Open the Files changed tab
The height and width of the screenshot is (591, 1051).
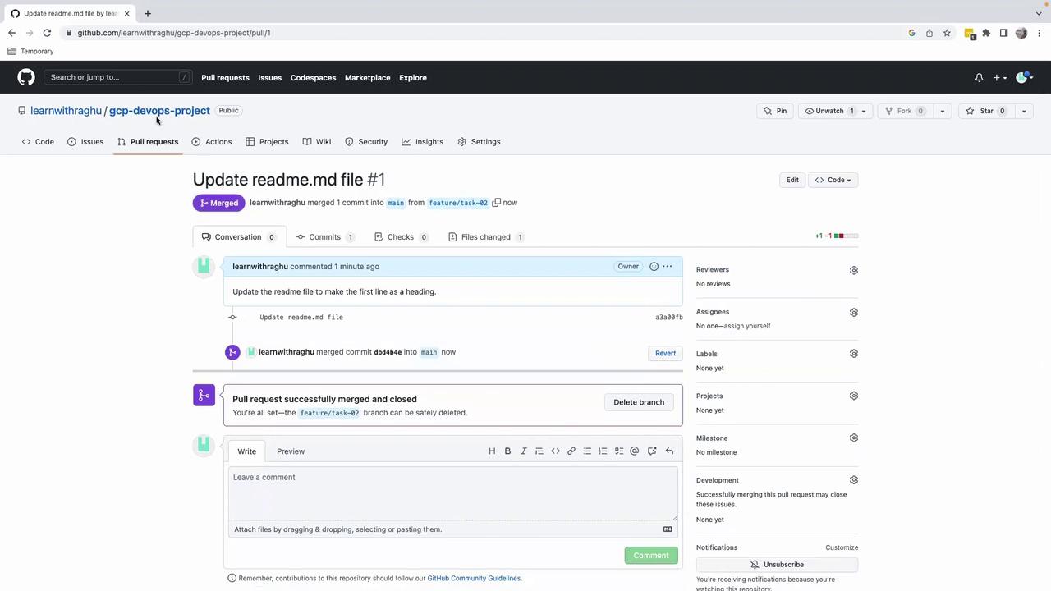(x=486, y=237)
